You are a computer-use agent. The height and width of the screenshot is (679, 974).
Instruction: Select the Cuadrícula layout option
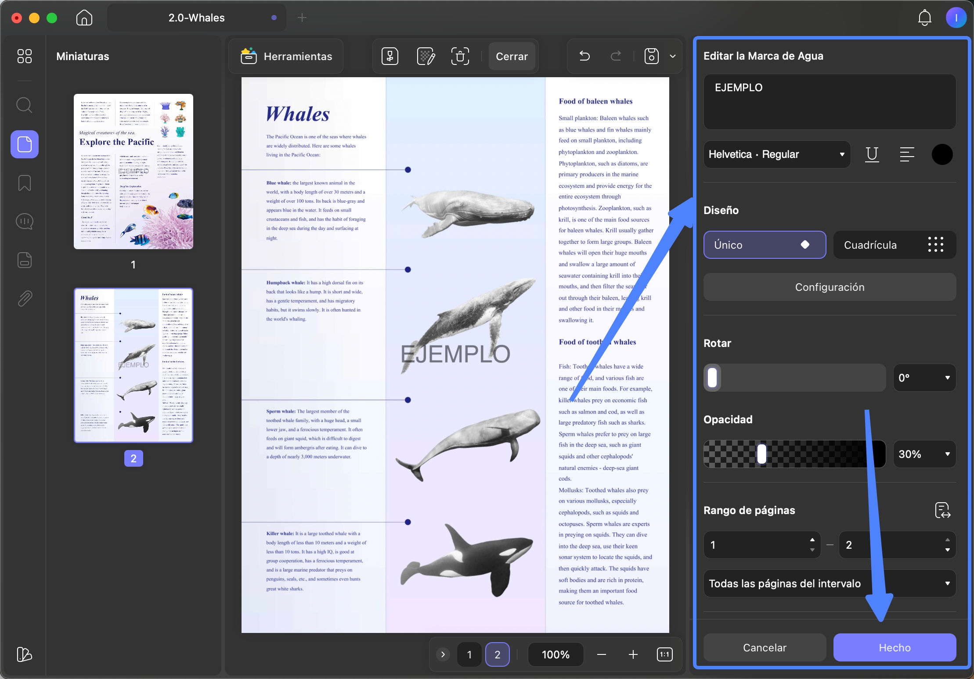pyautogui.click(x=895, y=245)
